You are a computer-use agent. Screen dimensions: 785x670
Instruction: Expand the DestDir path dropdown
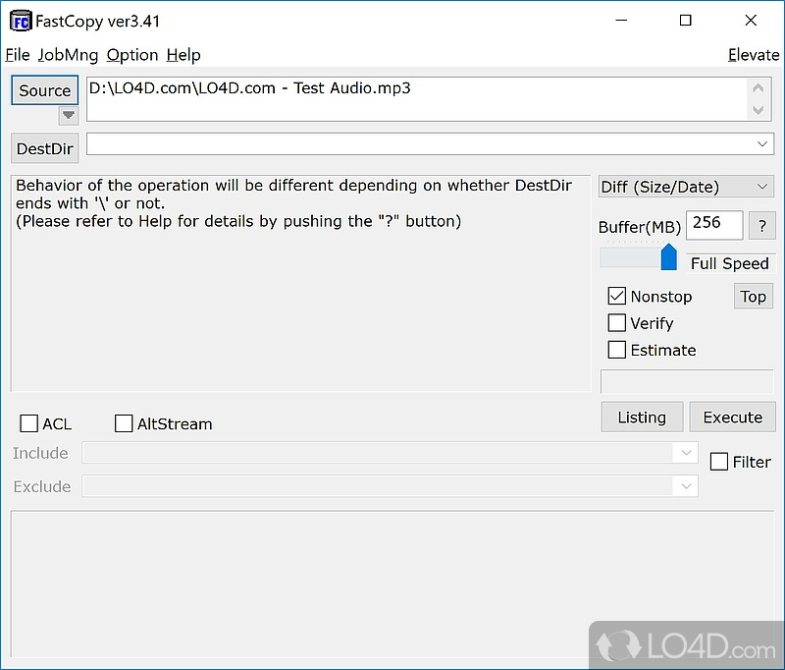pos(762,143)
